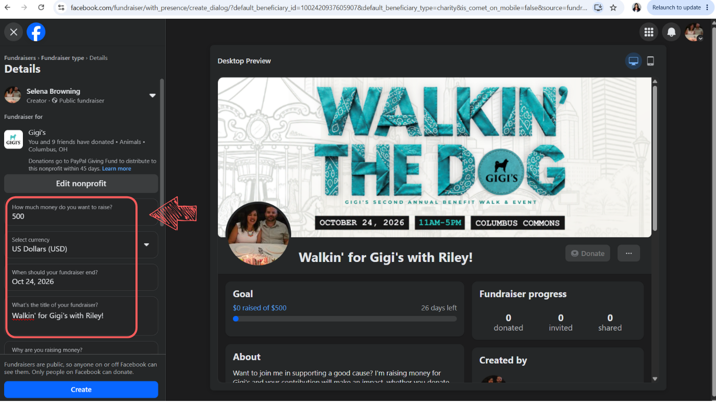
Task: Click the Edit nonprofit button
Action: coord(81,183)
